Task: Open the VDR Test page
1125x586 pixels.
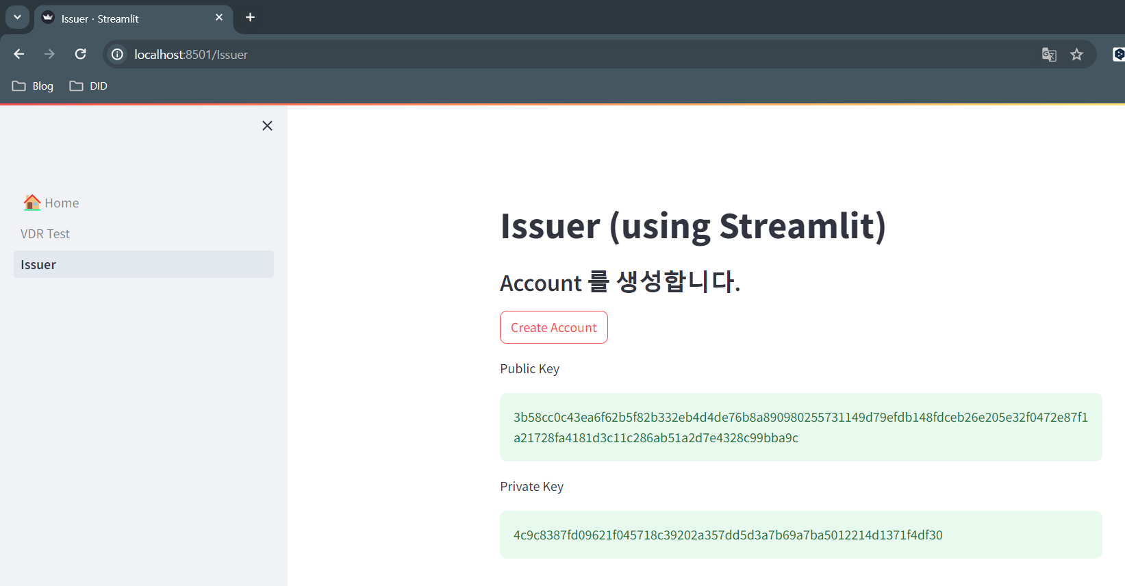Action: [x=144, y=233]
